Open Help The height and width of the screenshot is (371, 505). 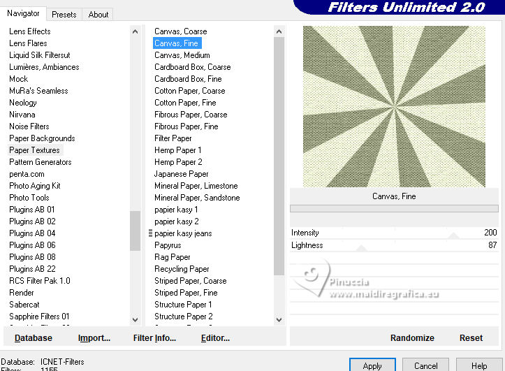(x=479, y=365)
